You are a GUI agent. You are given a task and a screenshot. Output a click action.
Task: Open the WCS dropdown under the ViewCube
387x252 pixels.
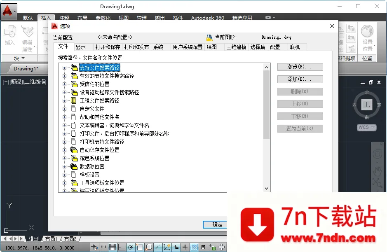click(366, 127)
